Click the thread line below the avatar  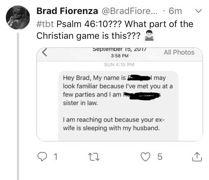click(18, 106)
